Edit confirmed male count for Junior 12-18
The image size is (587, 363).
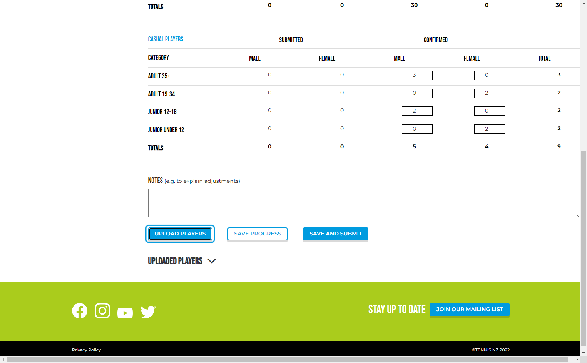click(x=417, y=111)
